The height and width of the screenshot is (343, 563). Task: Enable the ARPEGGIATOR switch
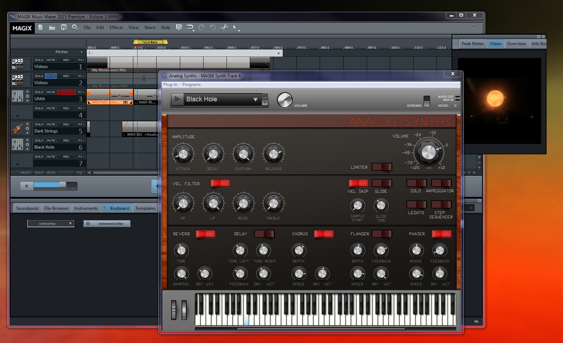441,183
